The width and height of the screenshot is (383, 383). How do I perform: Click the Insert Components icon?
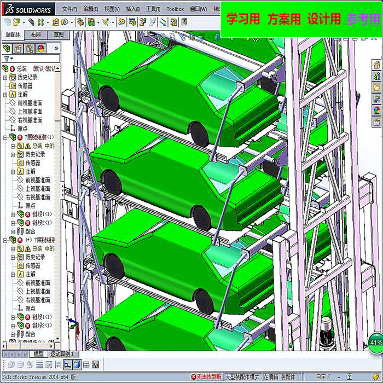tap(16, 22)
